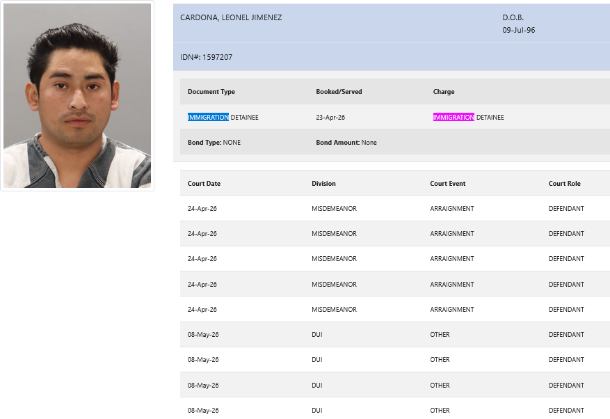The height and width of the screenshot is (419, 610).
Task: Click the Document Type column header
Action: [x=211, y=92]
